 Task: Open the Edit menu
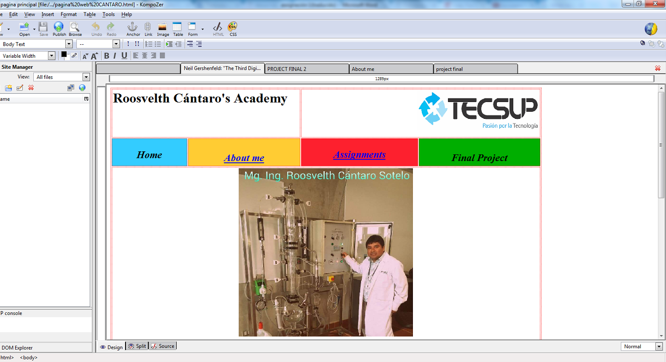(x=13, y=14)
